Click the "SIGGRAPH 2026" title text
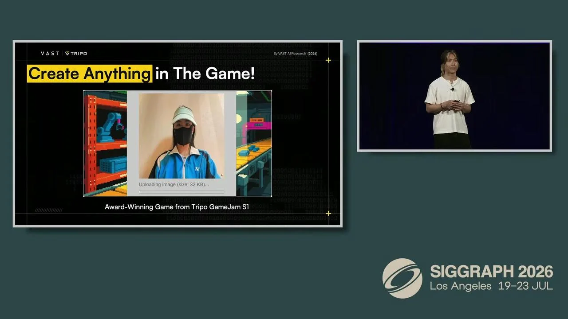The width and height of the screenshot is (568, 319). pos(492,271)
